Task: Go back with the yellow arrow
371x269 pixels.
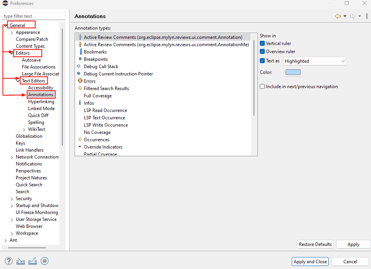Action: pos(338,16)
